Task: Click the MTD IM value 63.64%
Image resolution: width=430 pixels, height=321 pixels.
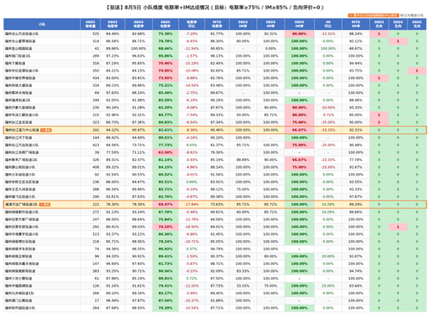Action: pos(356,286)
